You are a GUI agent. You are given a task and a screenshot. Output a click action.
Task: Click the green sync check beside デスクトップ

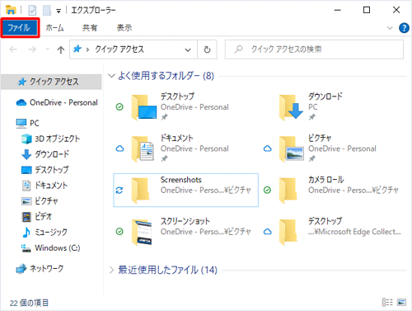click(x=119, y=106)
